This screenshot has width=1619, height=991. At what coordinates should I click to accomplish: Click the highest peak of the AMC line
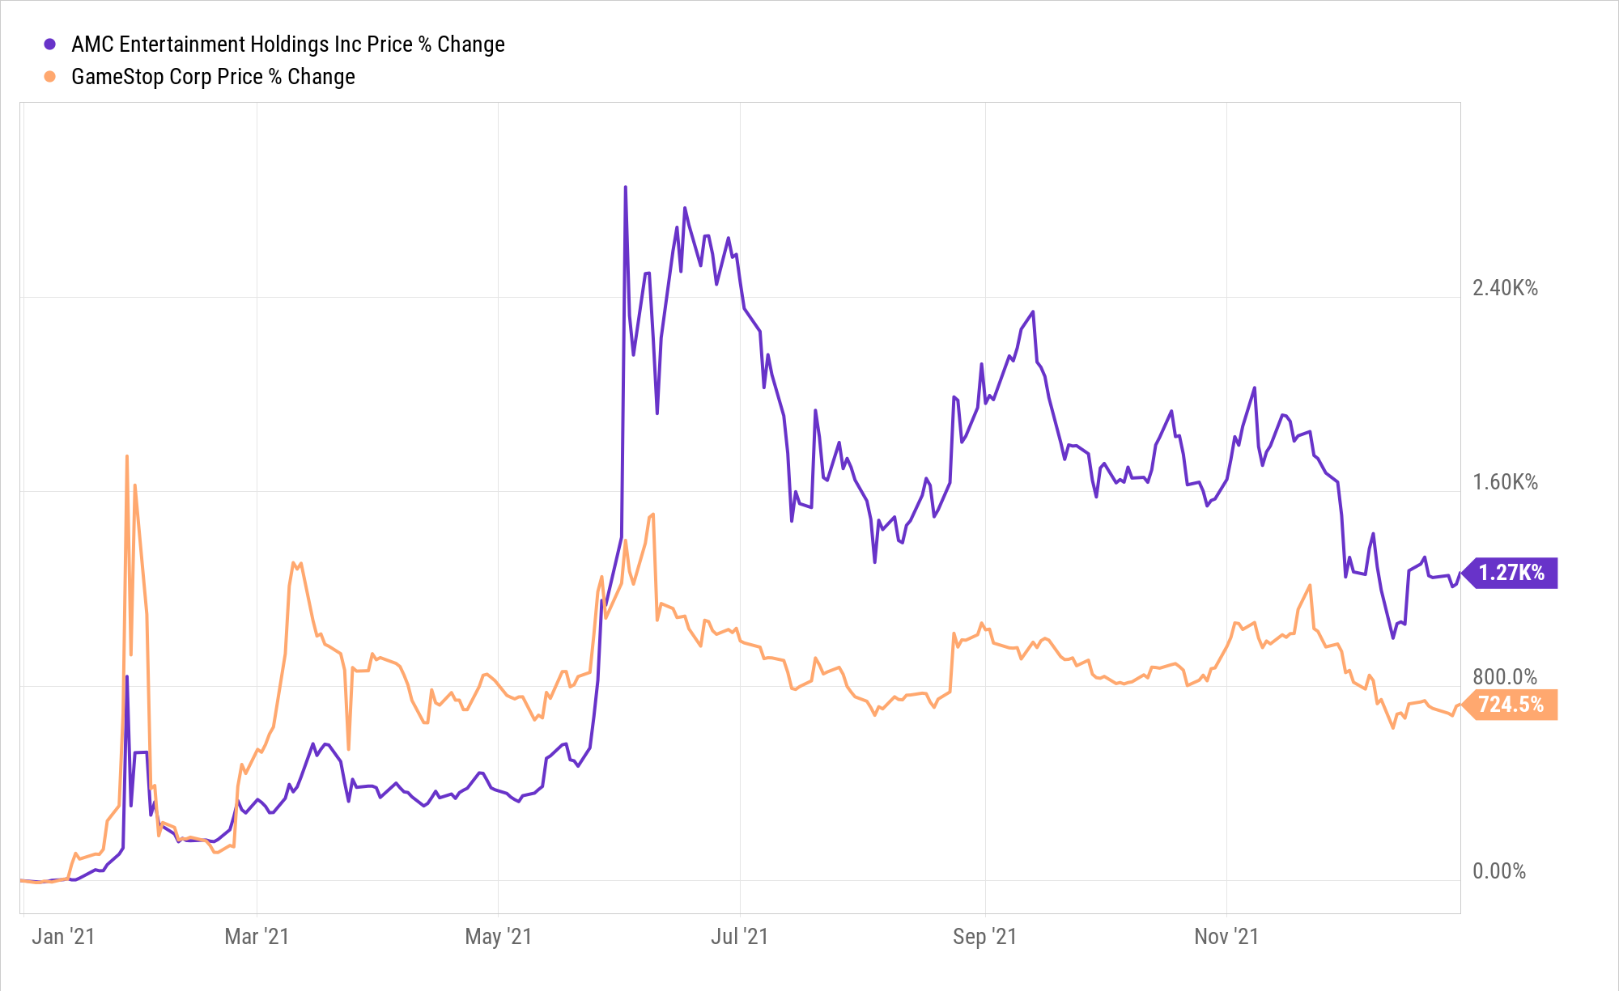626,188
